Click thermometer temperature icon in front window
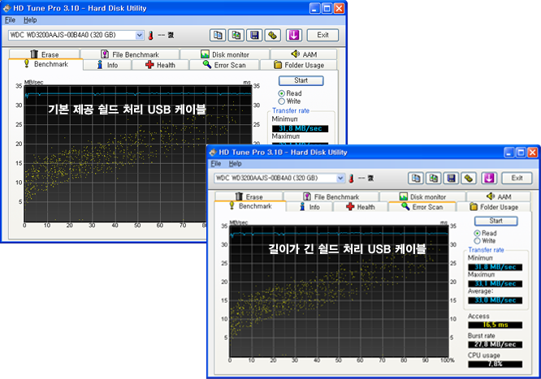 click(x=352, y=179)
